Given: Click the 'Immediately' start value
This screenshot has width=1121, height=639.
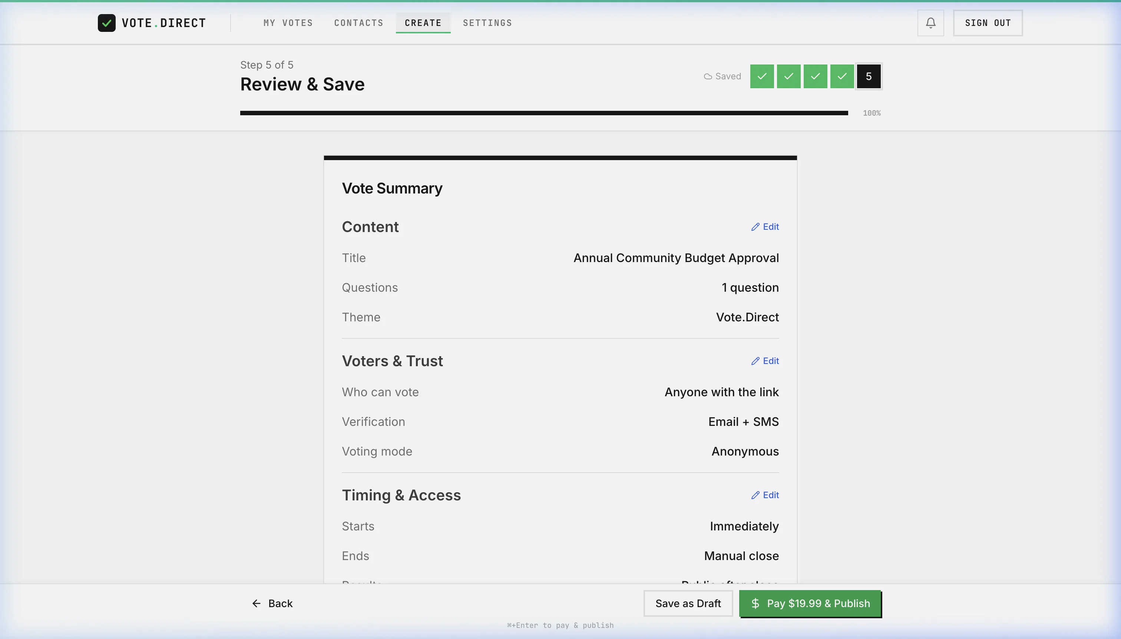Looking at the screenshot, I should [744, 526].
